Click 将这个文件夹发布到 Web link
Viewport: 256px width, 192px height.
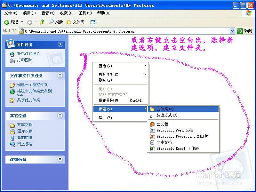pos(34,92)
